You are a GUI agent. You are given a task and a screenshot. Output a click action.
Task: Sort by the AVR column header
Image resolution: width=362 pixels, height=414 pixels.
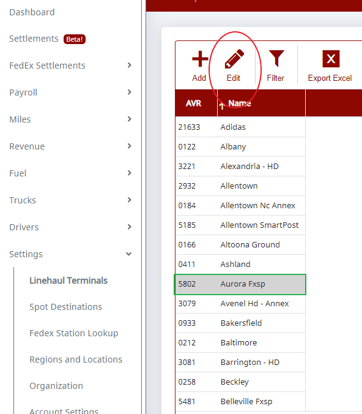tap(193, 103)
